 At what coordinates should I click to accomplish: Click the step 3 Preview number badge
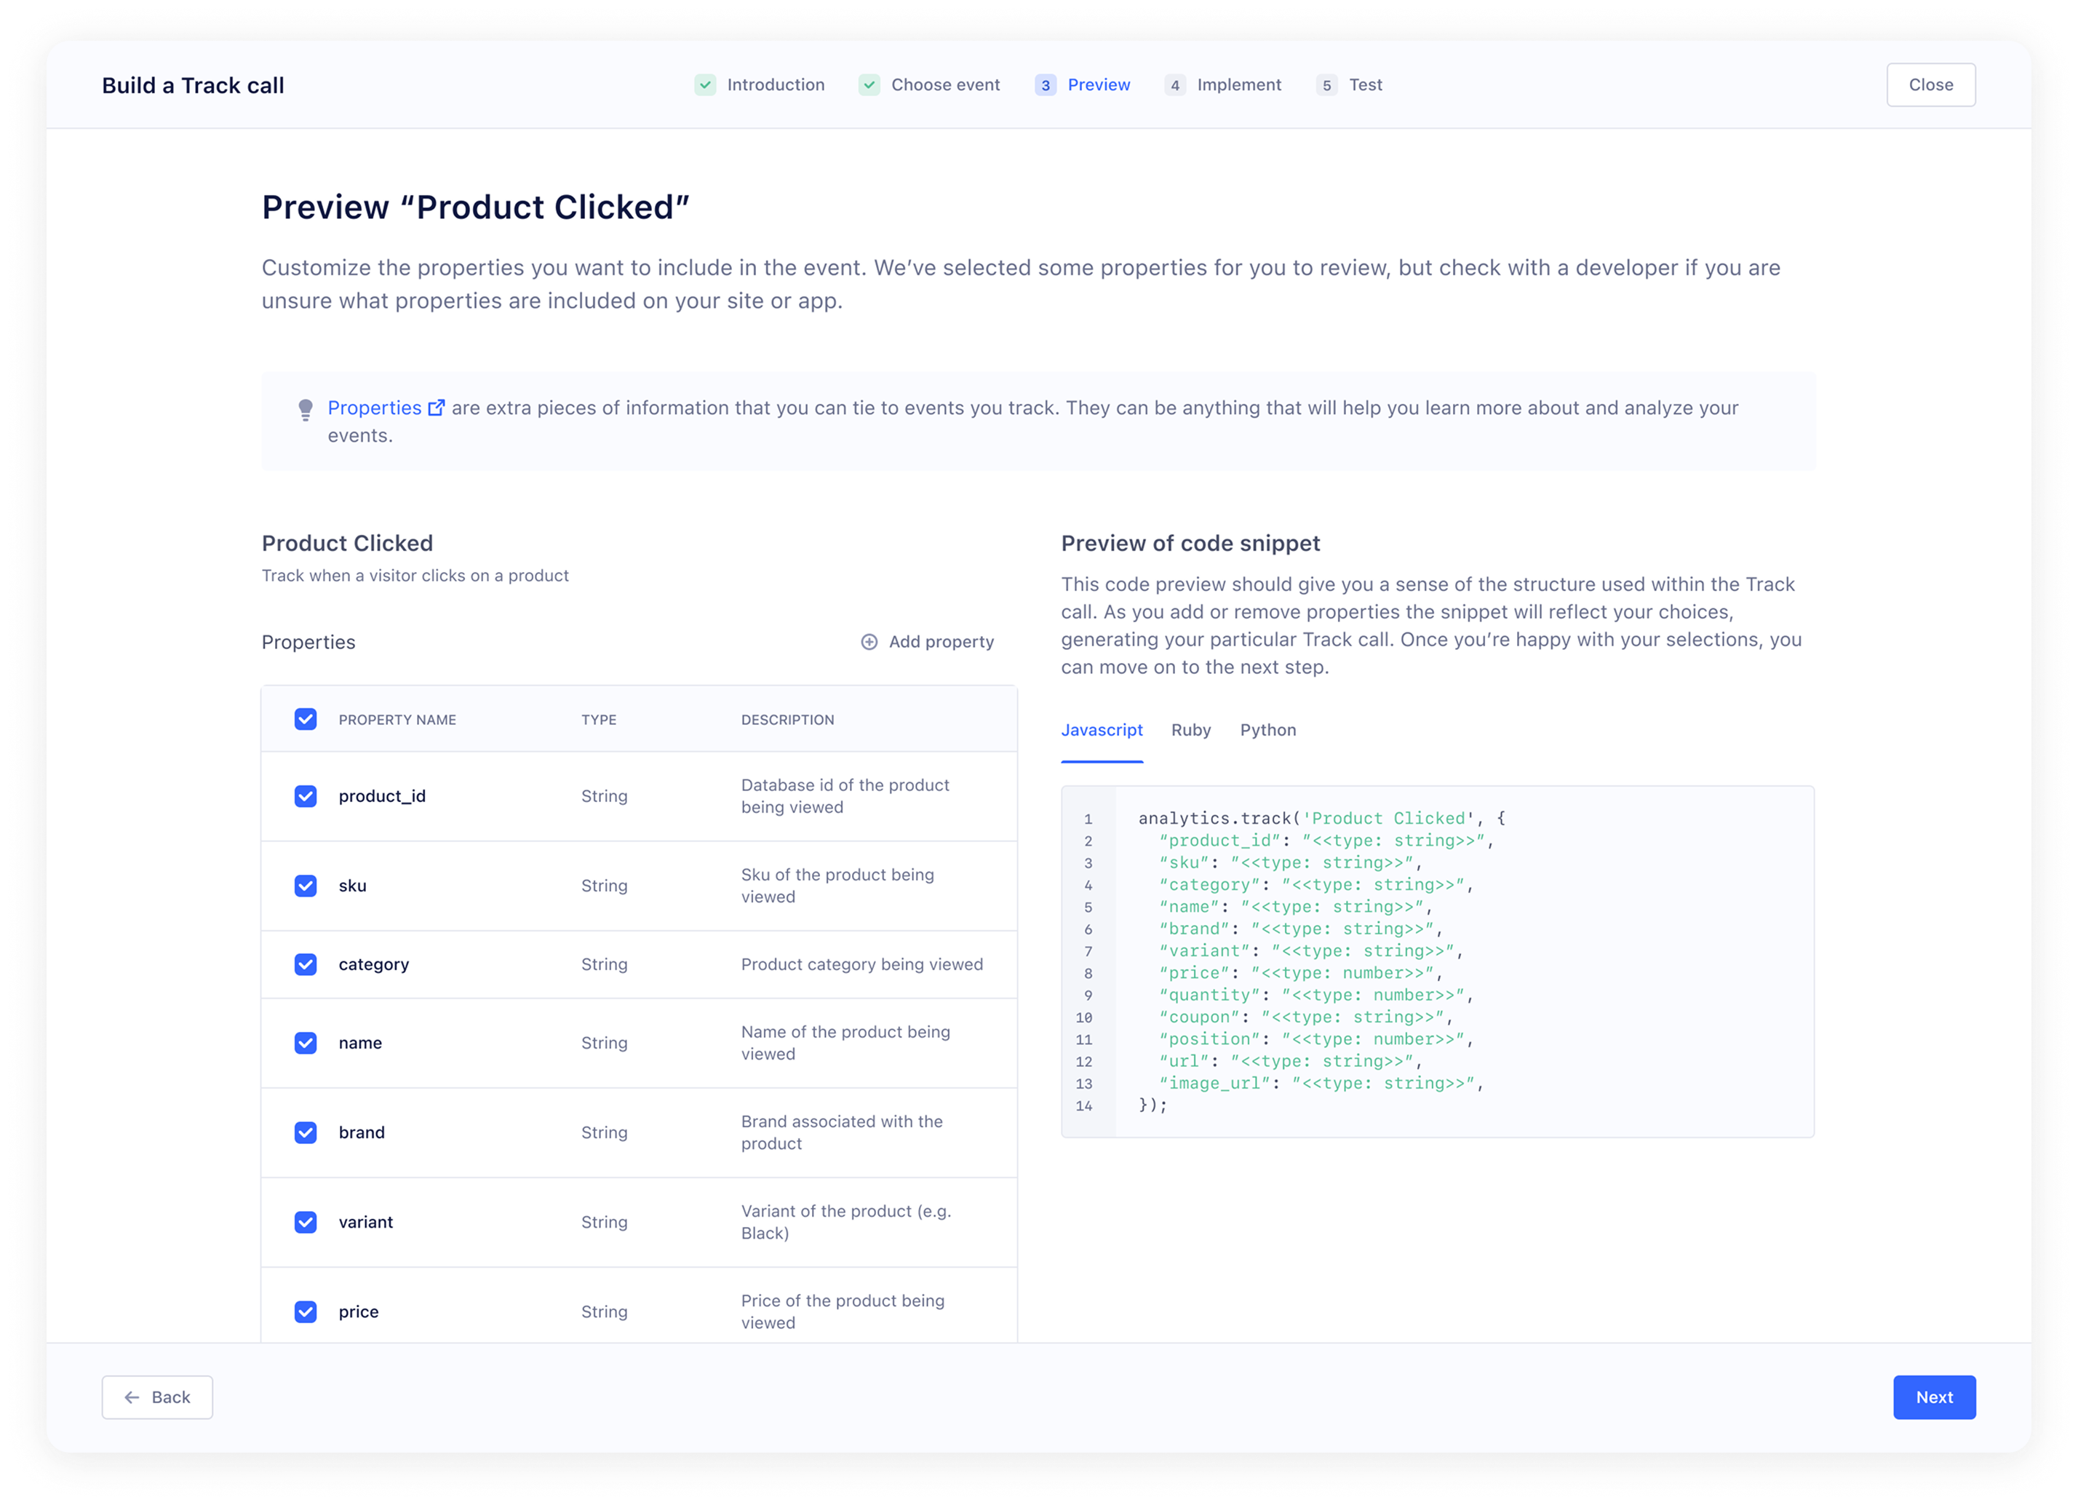(1046, 85)
